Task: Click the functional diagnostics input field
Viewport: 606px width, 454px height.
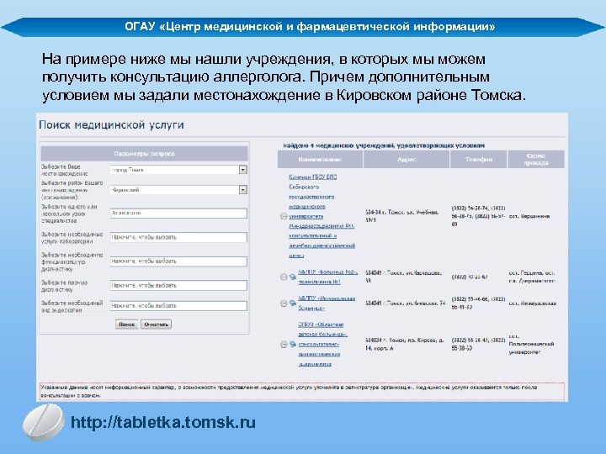Action: pos(178,261)
